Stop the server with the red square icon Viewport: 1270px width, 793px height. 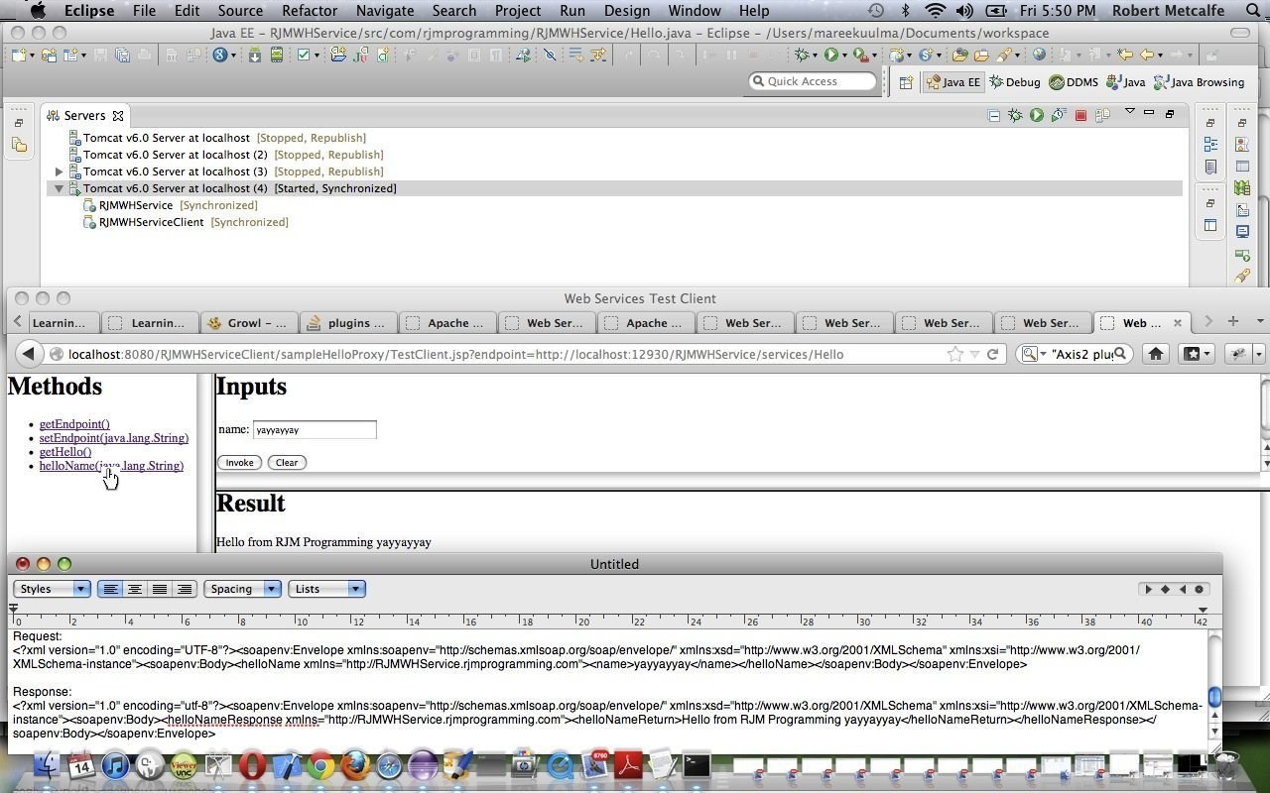click(x=1080, y=115)
